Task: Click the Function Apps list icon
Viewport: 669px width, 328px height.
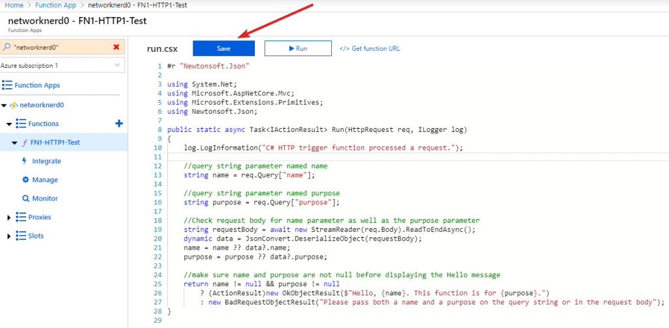Action: (x=7, y=85)
